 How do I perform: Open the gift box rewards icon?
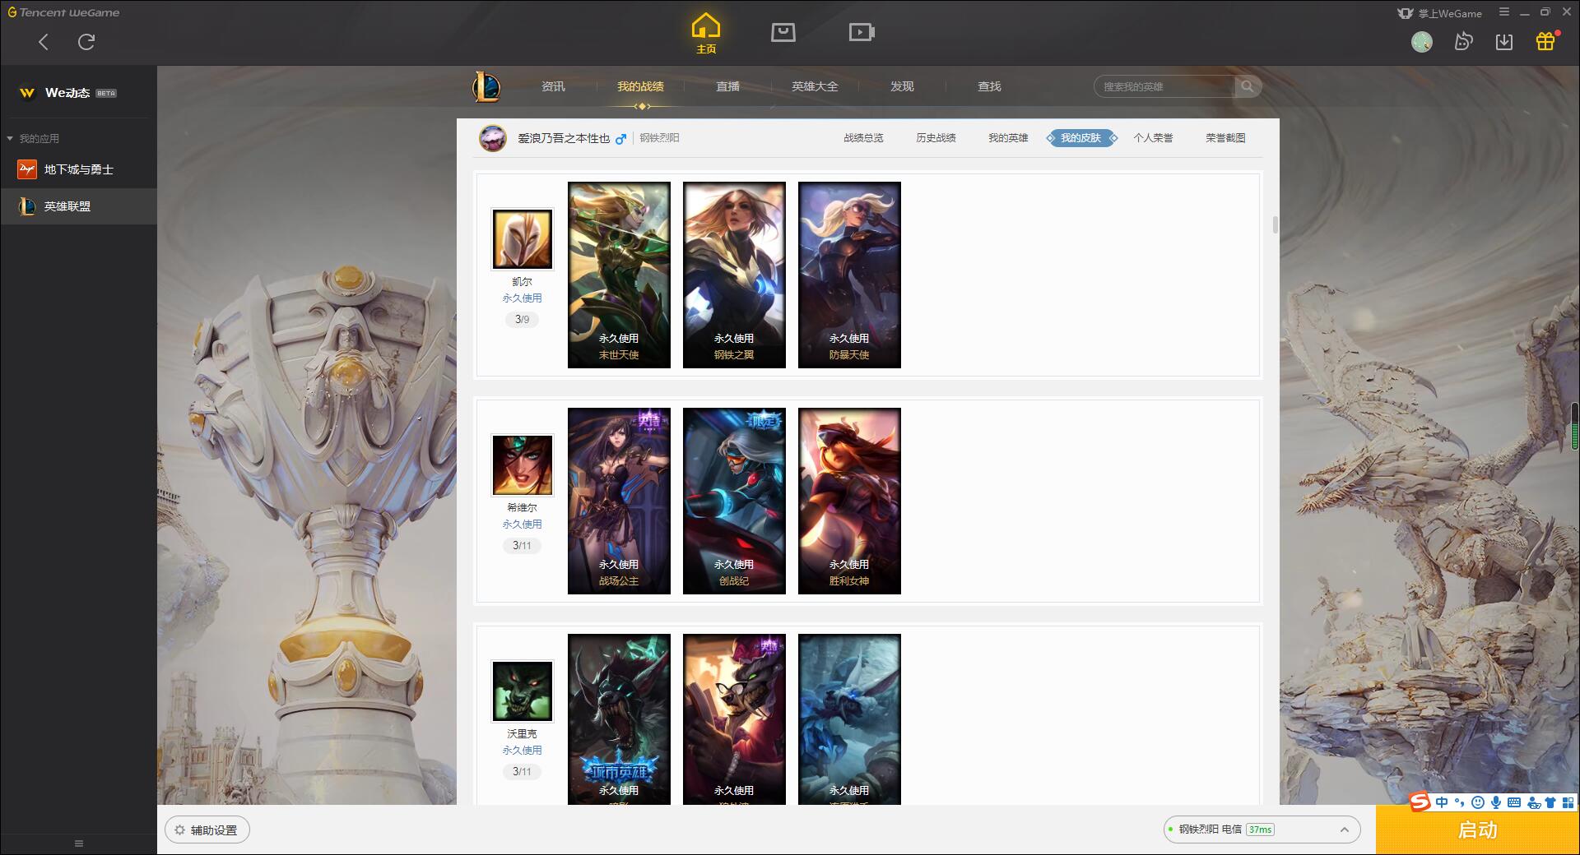click(x=1545, y=41)
